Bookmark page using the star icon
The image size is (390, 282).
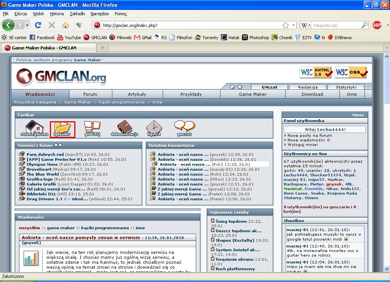[285, 25]
